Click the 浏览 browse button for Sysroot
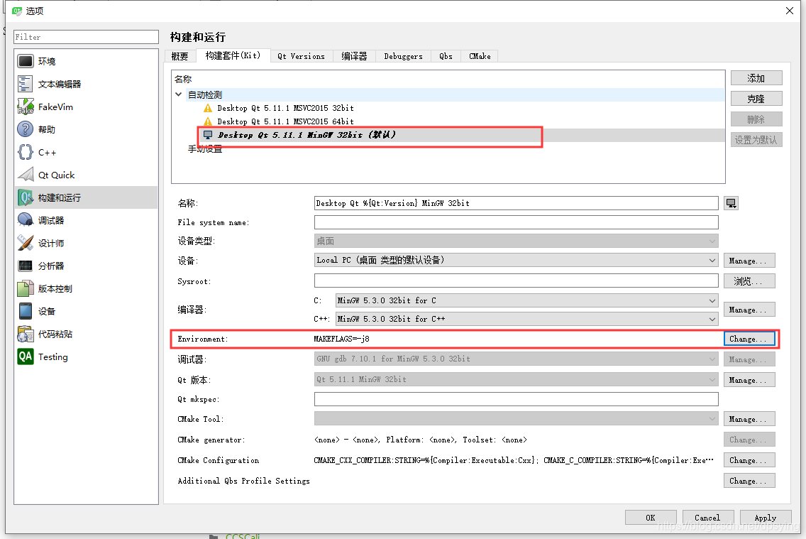Viewport: 806px width, 539px height. tap(749, 281)
